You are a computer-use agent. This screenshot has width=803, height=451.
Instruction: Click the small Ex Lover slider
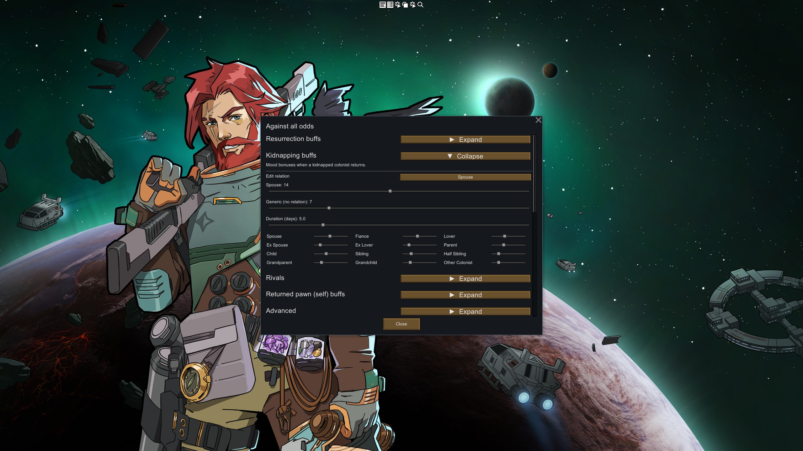click(x=420, y=245)
